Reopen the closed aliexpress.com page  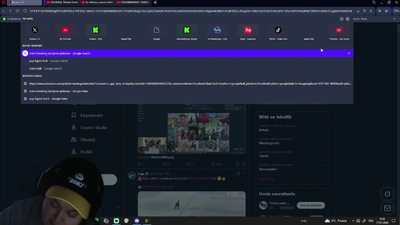187,84
